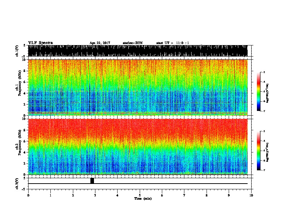Click the '-7' label on ch.1 colorbar

coord(264,111)
